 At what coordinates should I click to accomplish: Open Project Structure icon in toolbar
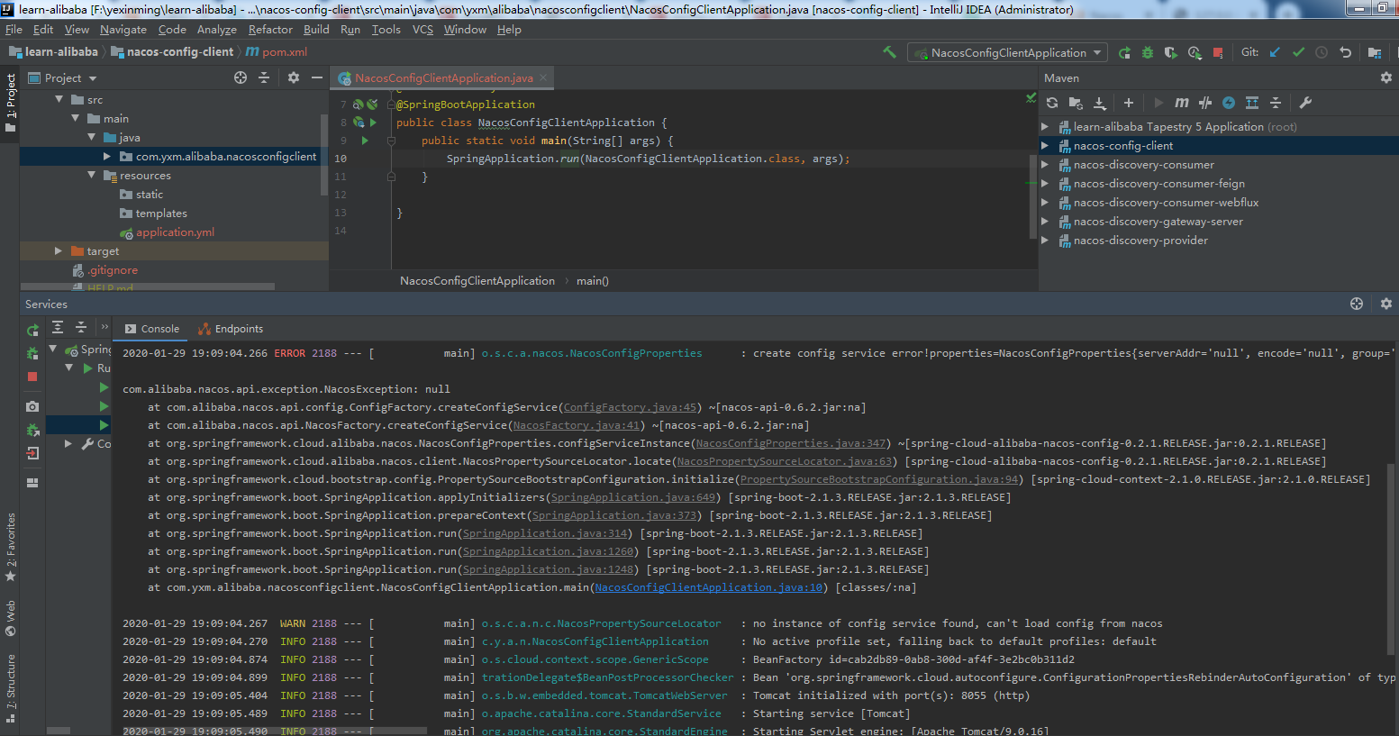tap(1375, 52)
